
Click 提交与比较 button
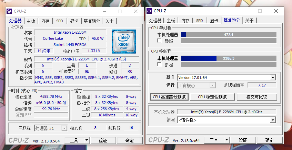coord(257,97)
